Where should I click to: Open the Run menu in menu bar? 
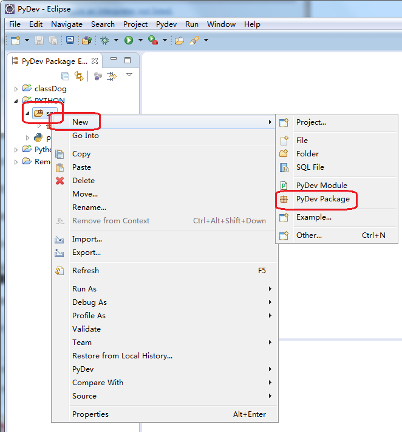(192, 24)
